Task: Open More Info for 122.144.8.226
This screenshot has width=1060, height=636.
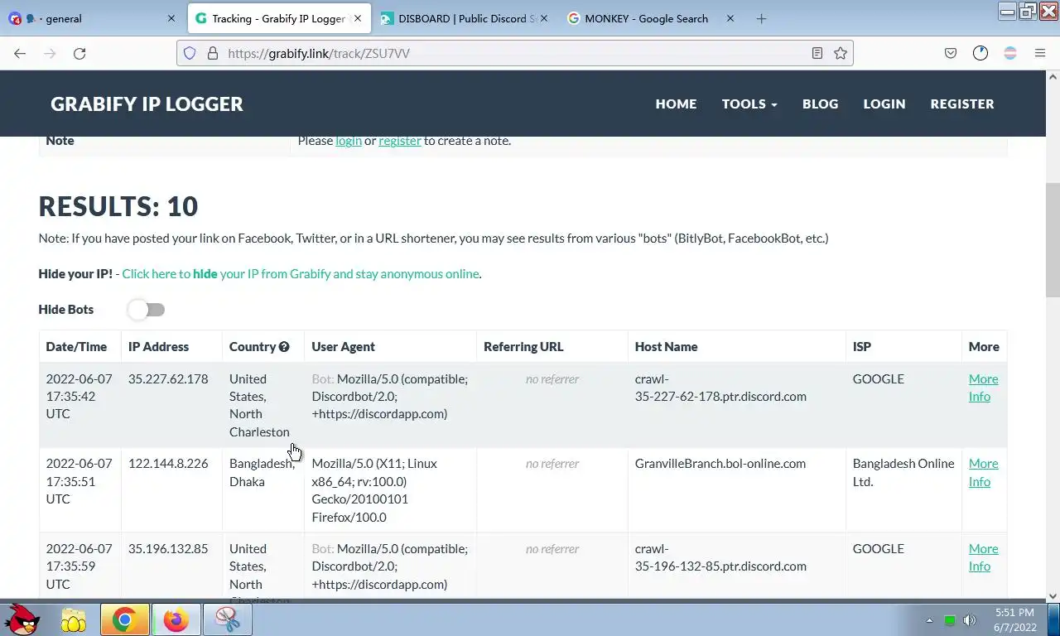Action: click(983, 472)
